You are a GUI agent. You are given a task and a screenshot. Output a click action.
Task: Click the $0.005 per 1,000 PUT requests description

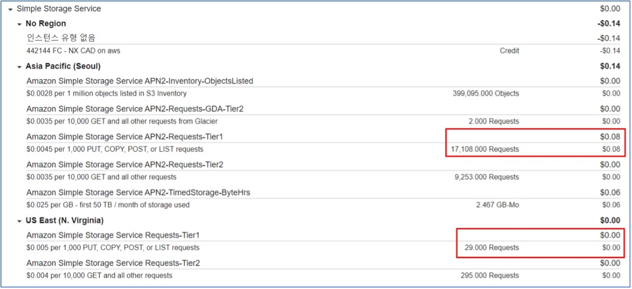113,248
